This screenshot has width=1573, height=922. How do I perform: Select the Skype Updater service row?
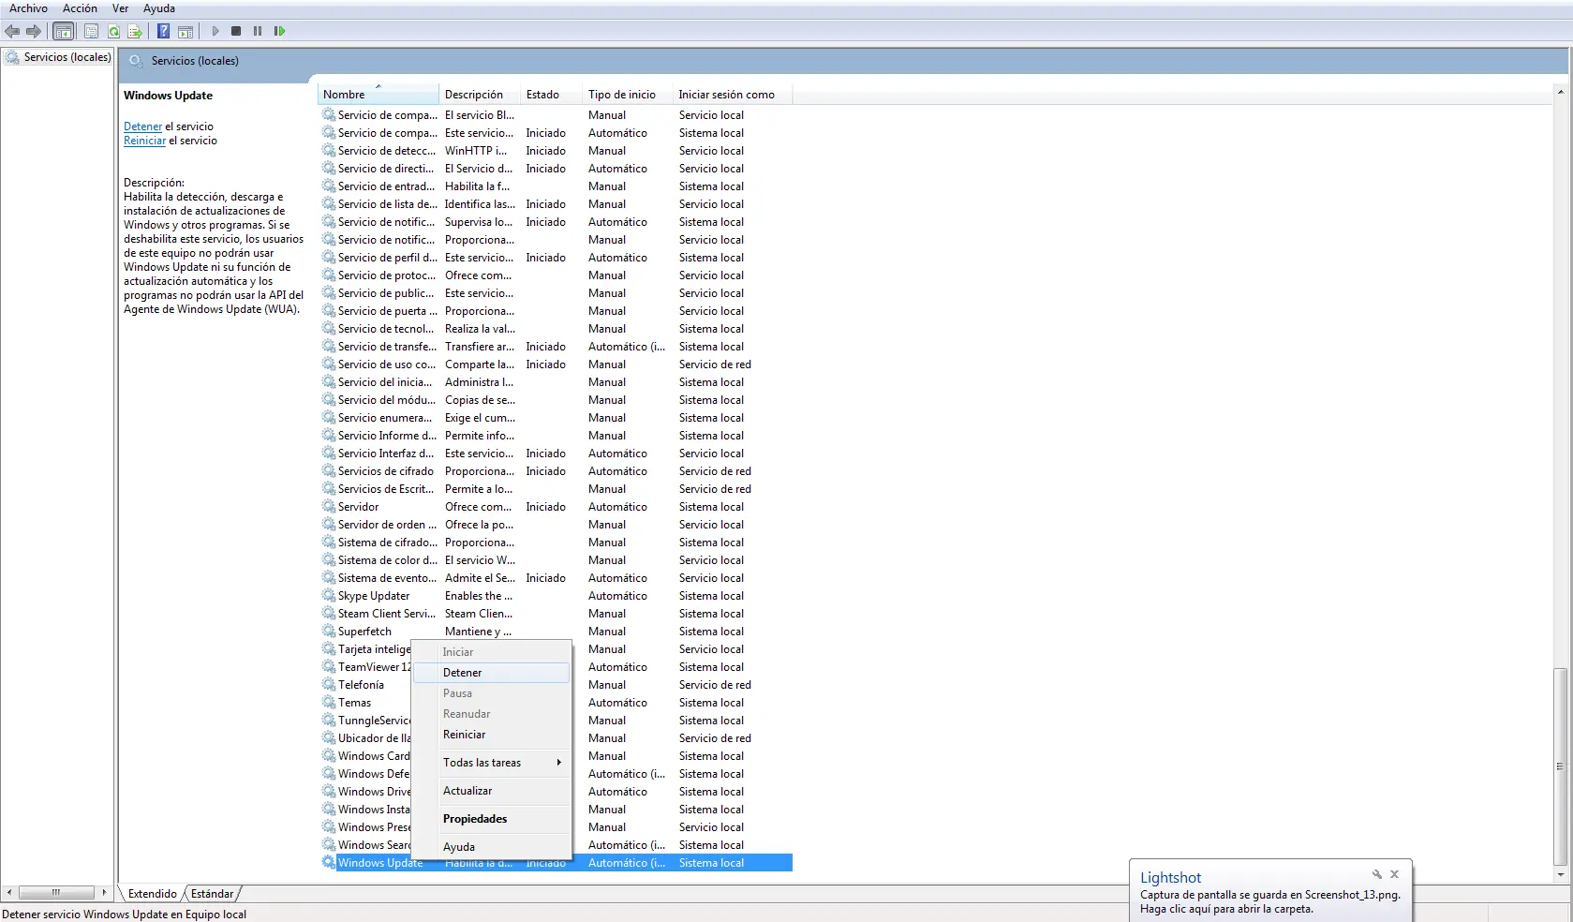coord(556,596)
